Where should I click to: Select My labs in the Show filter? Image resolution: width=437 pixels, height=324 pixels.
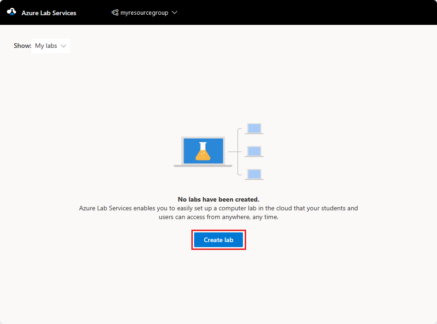pyautogui.click(x=46, y=46)
